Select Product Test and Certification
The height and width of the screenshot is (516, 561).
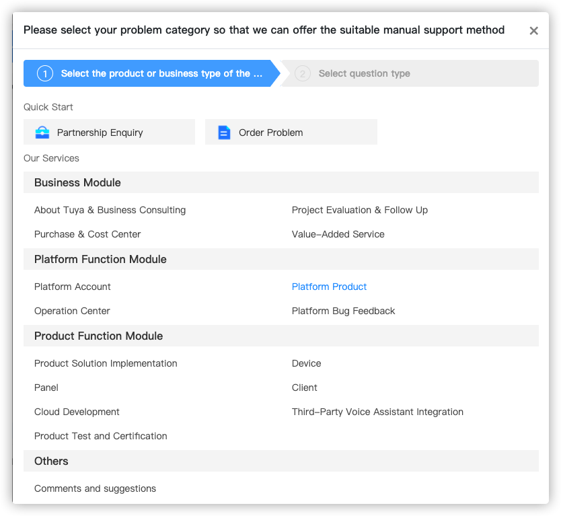coord(100,436)
